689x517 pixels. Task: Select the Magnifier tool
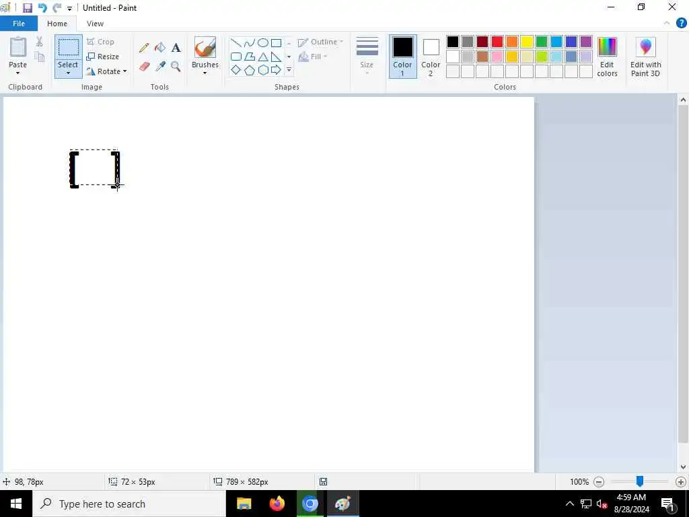[x=176, y=67]
